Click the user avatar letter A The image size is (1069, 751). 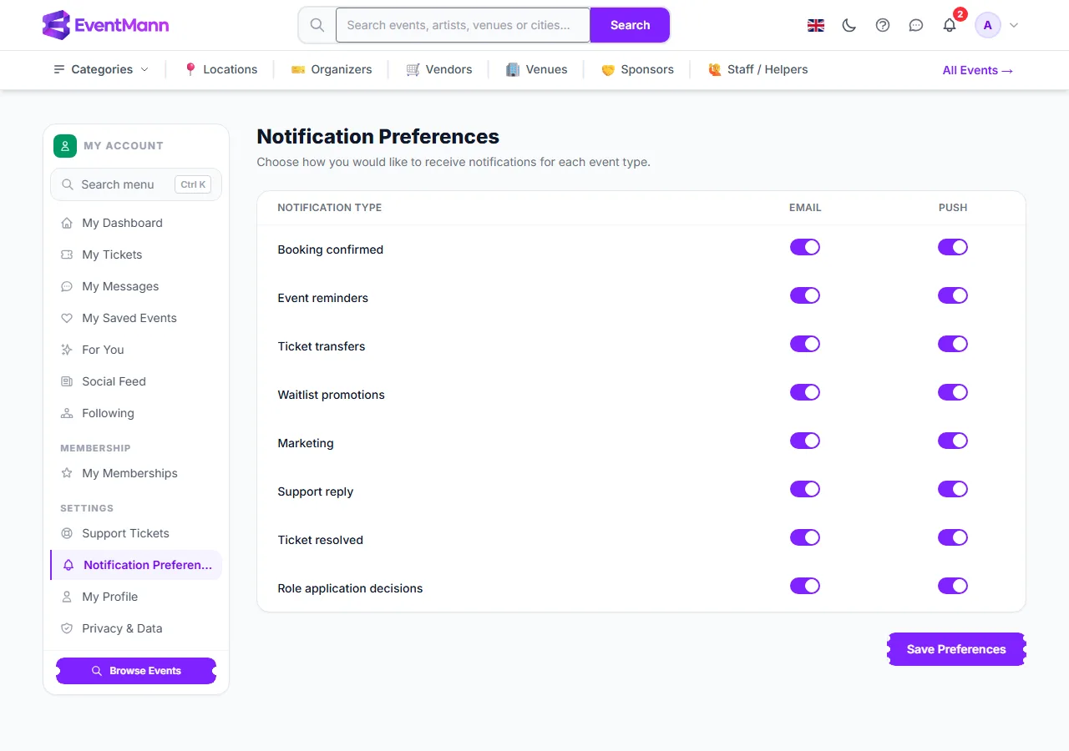988,25
